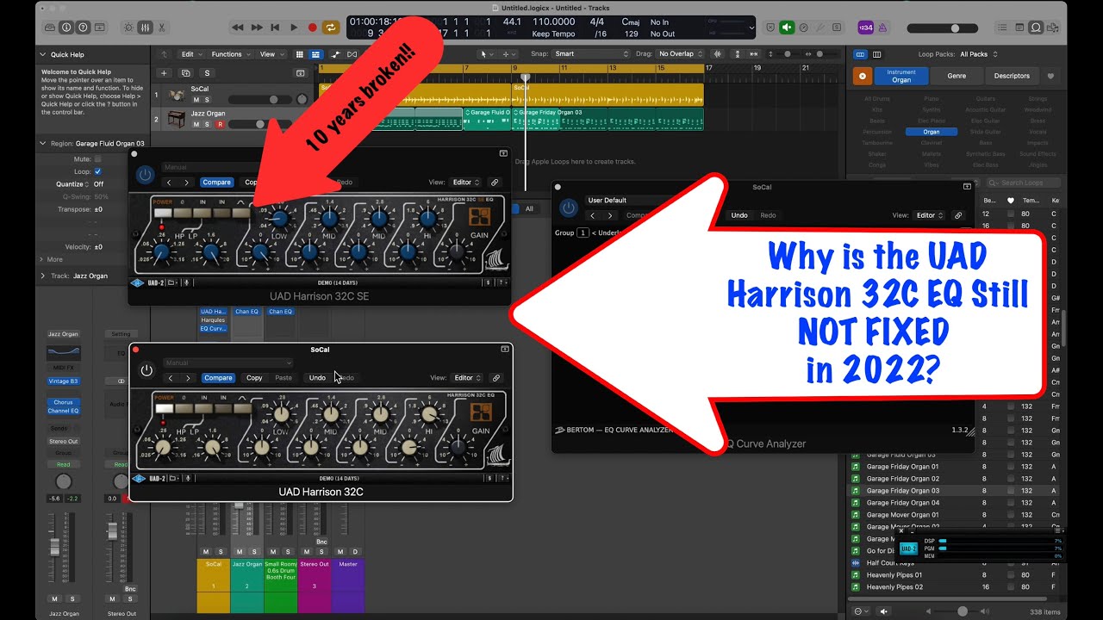The width and height of the screenshot is (1103, 620).
Task: Toggle the green Tuner/speaker button
Action: (x=787, y=28)
